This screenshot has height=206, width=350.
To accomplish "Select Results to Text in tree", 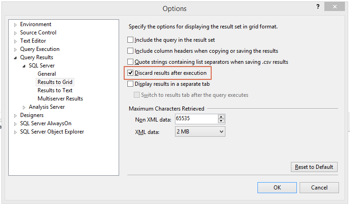I will tap(55, 90).
